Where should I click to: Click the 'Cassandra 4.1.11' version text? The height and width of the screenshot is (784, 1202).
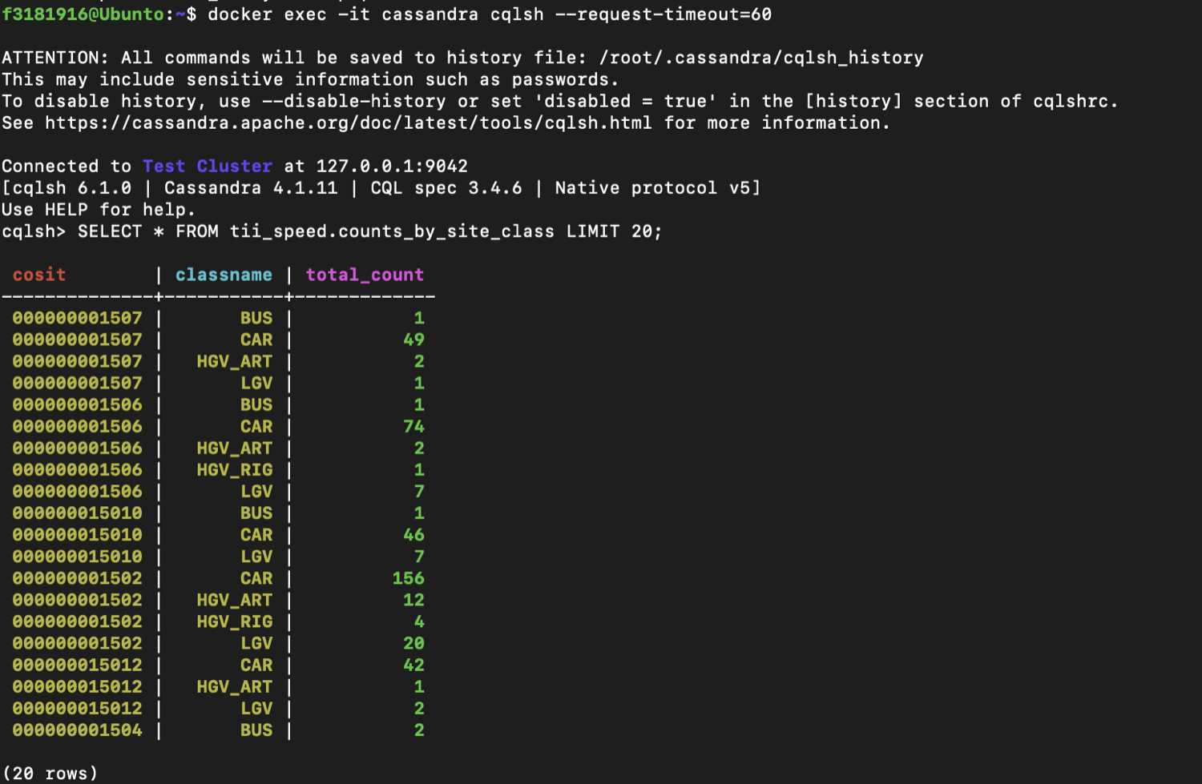click(x=251, y=187)
